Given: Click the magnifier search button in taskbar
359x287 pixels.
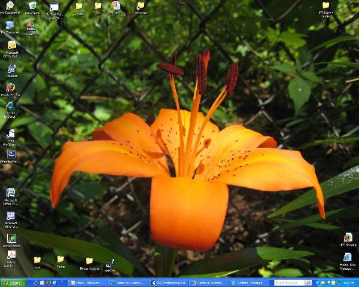Looking at the screenshot, I should (x=308, y=283).
